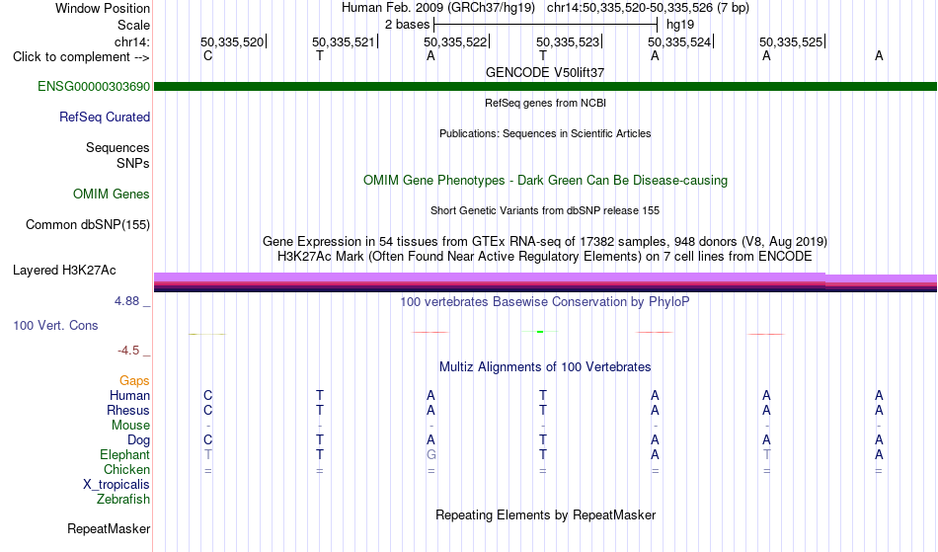Click the green ENSG00000303690 gene bar

click(x=545, y=87)
